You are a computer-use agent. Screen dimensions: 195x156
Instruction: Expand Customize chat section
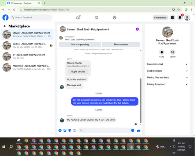(x=167, y=64)
